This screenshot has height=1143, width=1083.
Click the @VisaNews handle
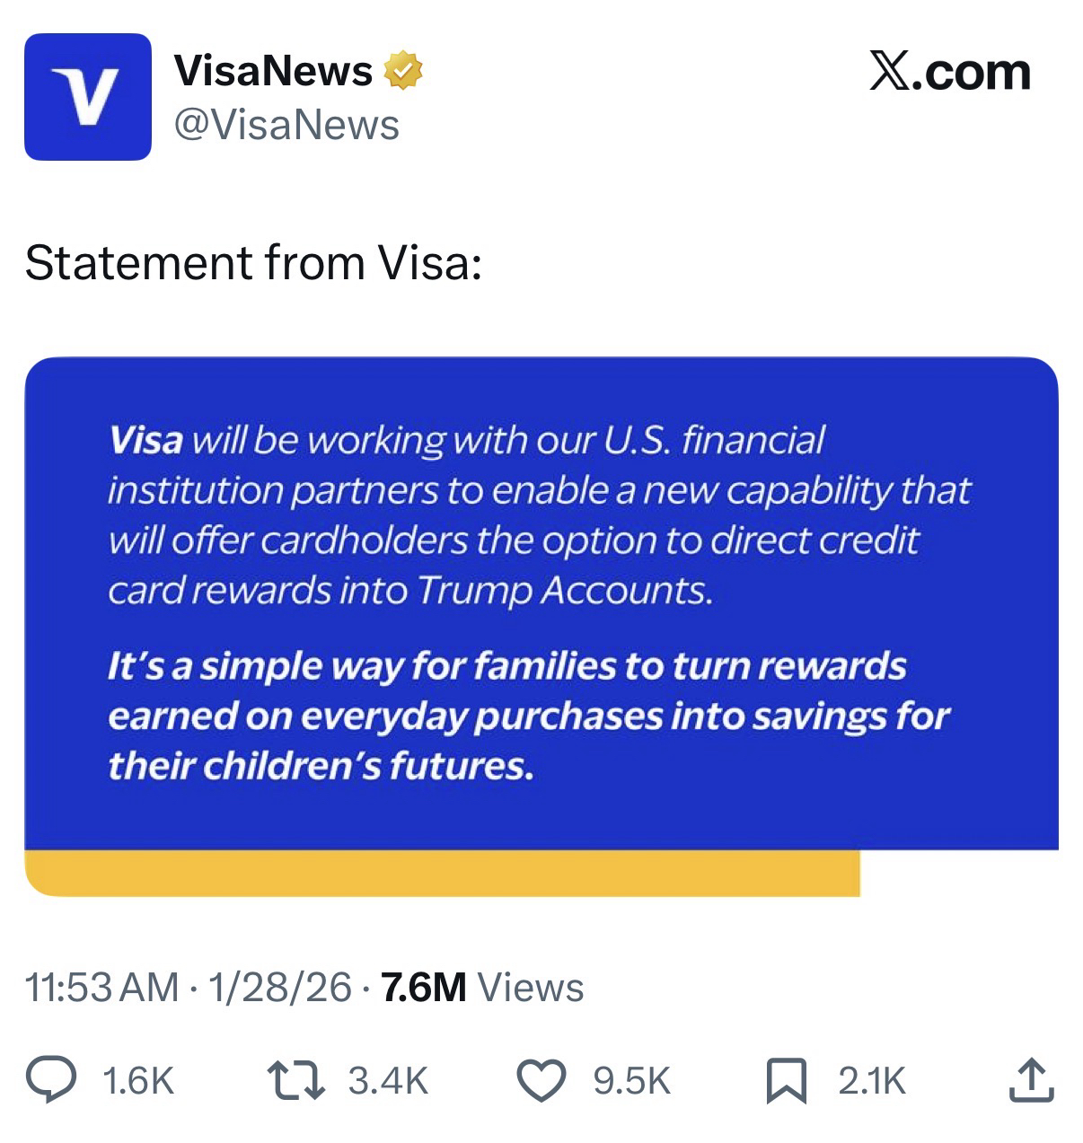(286, 125)
